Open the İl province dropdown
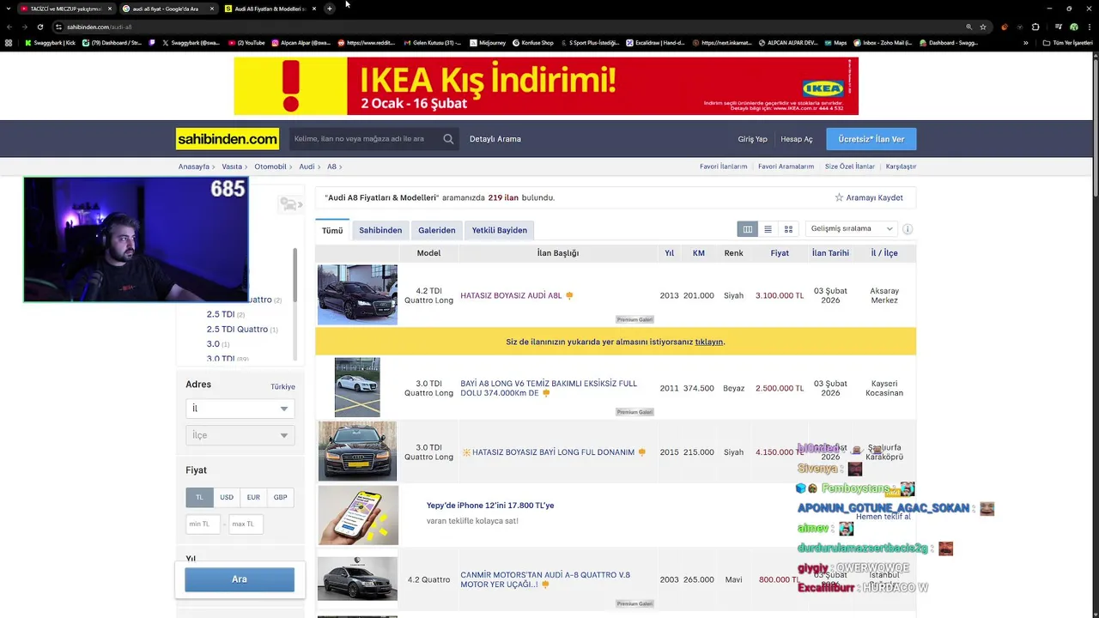1099x618 pixels. pyautogui.click(x=240, y=409)
